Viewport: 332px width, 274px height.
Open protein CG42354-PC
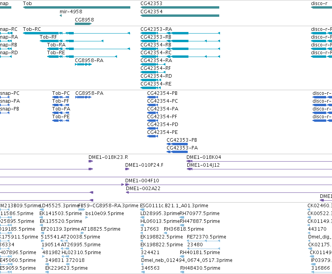click(x=162, y=101)
